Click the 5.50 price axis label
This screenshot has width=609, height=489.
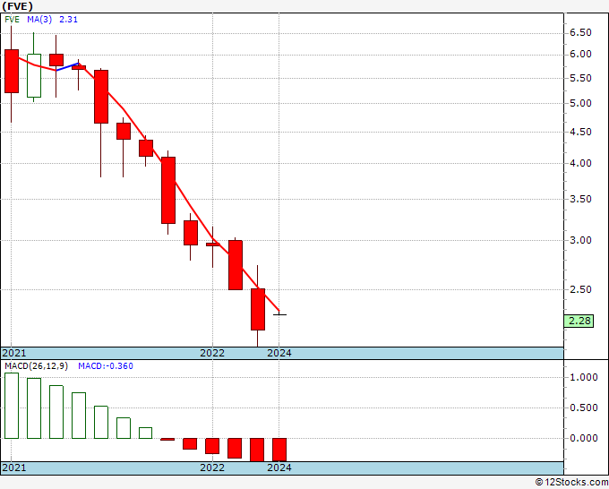(580, 78)
